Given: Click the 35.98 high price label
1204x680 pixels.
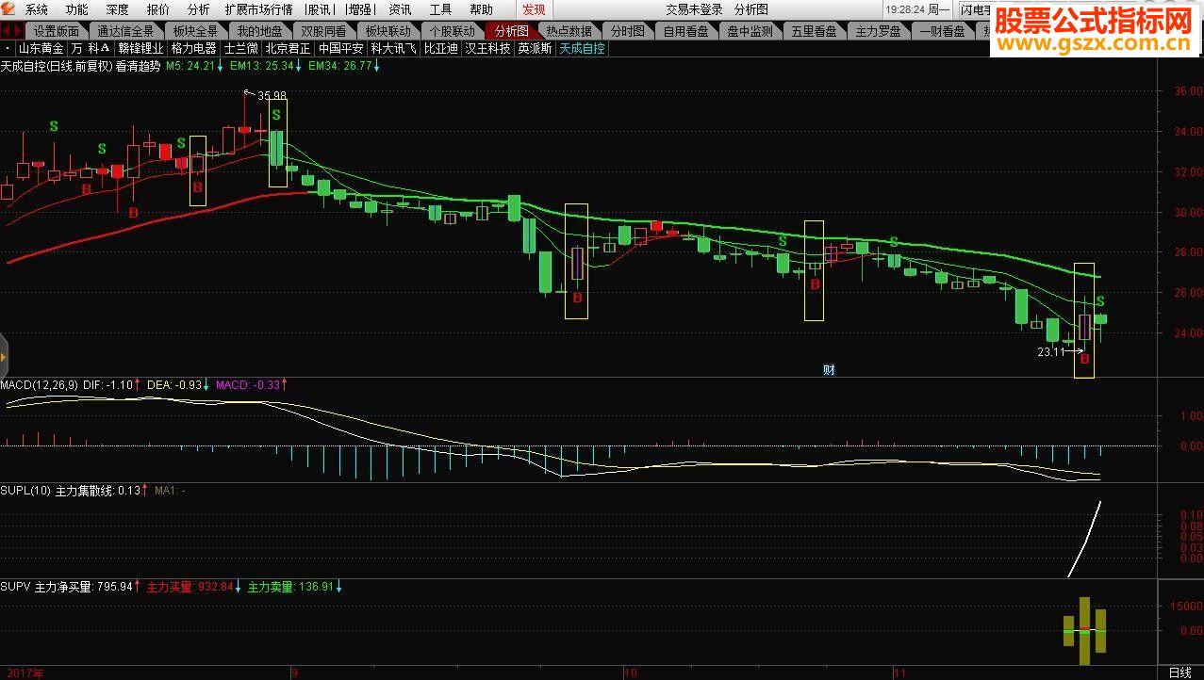Looking at the screenshot, I should (x=272, y=95).
